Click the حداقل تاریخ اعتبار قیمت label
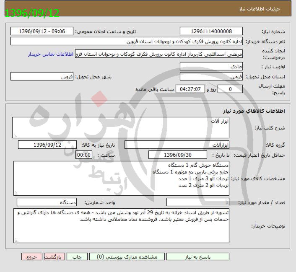Screen dimensions: 296x272 [x=260, y=155]
